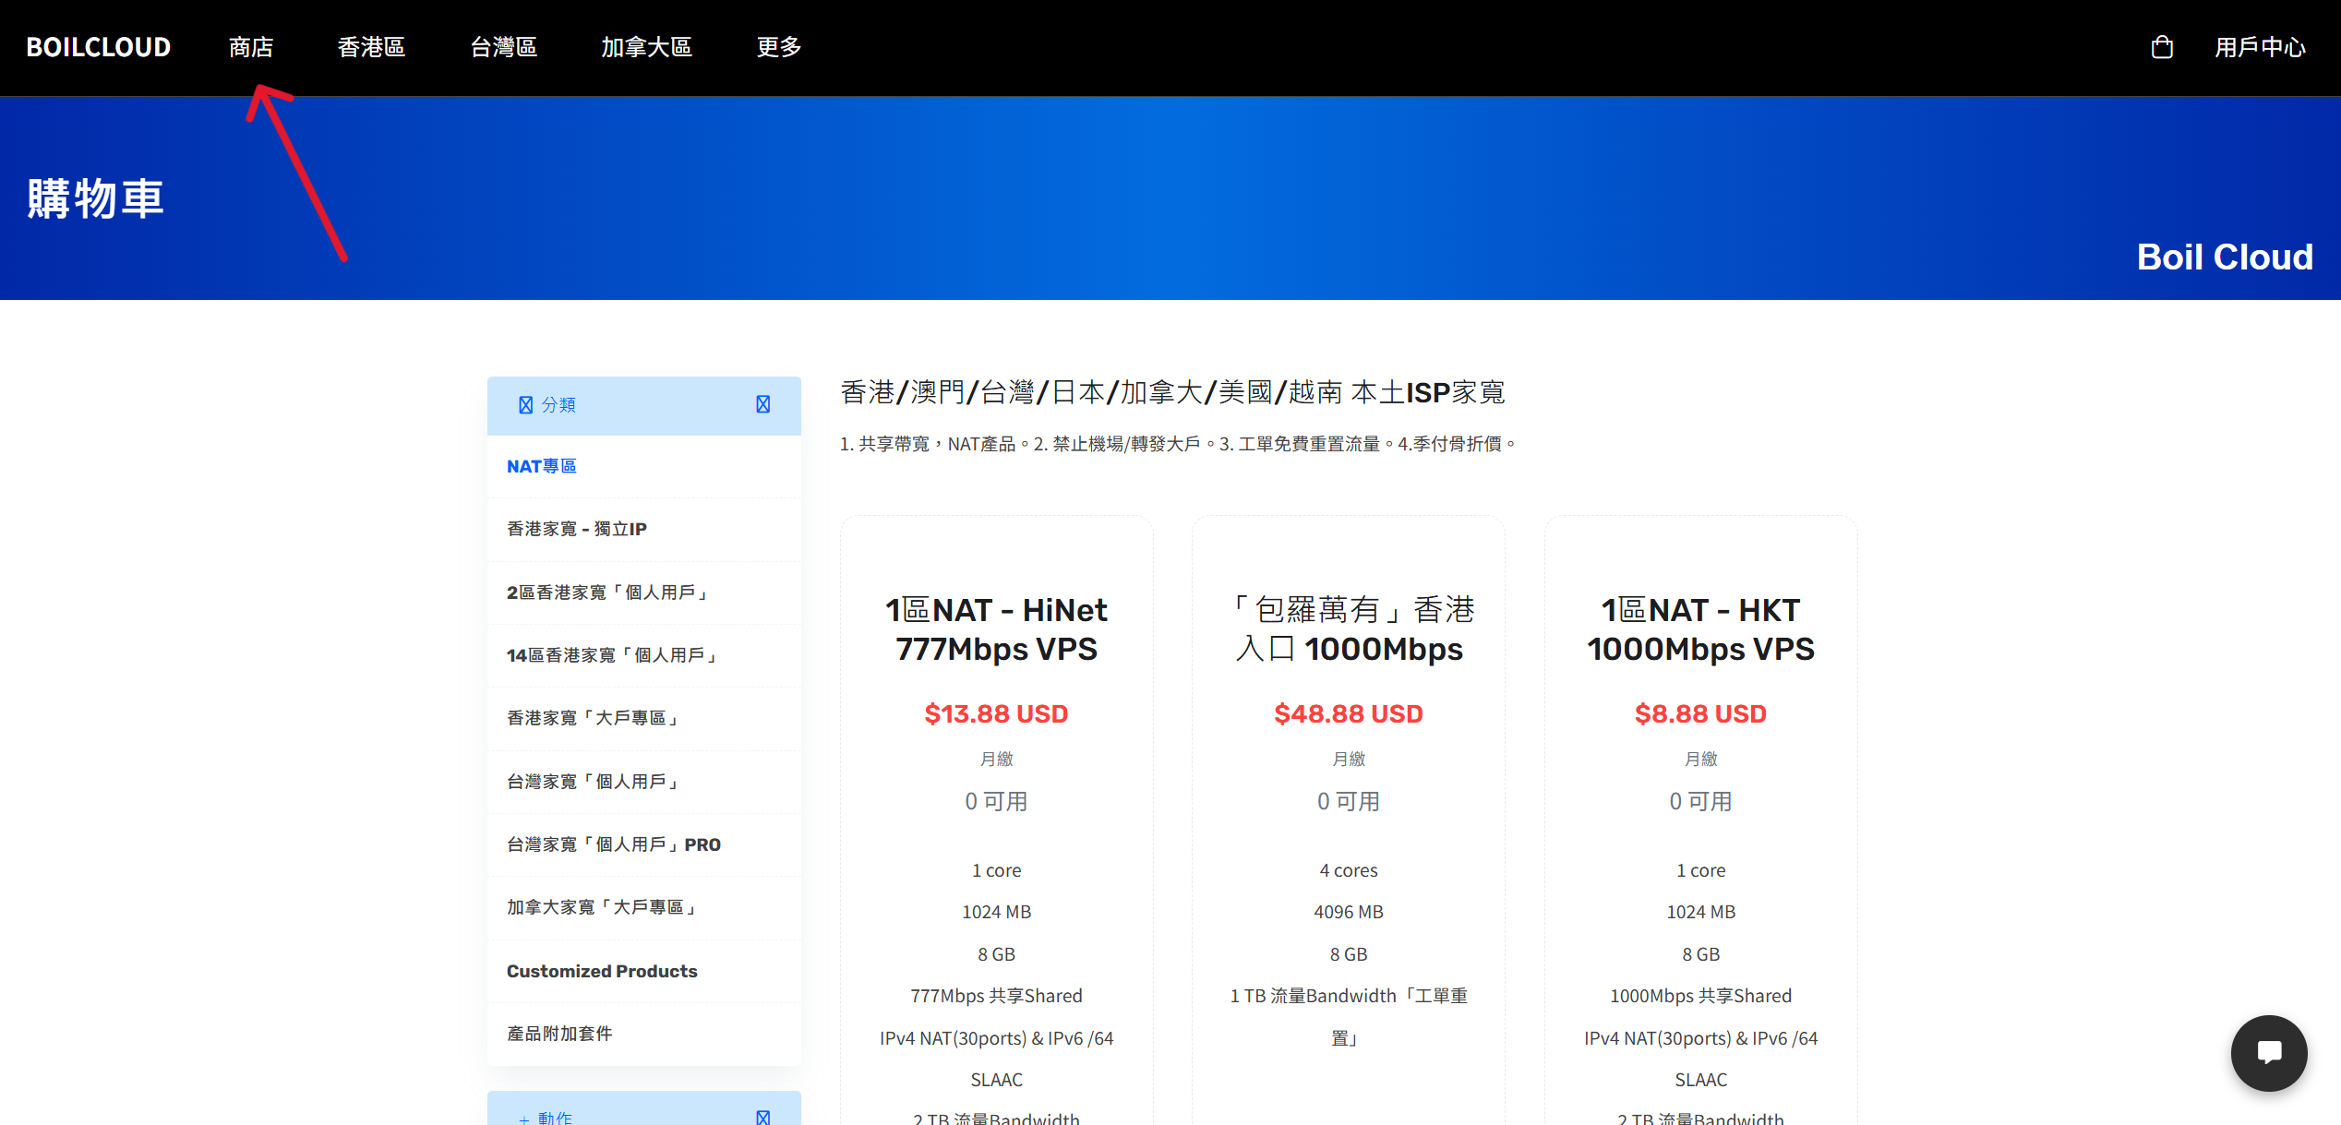Click the 4096 MB spec line

1349,912
